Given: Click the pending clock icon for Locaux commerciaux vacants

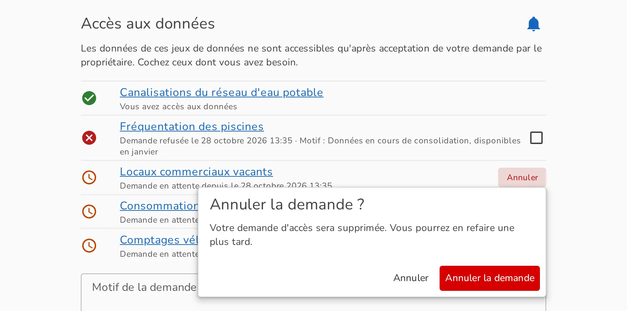Looking at the screenshot, I should (89, 177).
